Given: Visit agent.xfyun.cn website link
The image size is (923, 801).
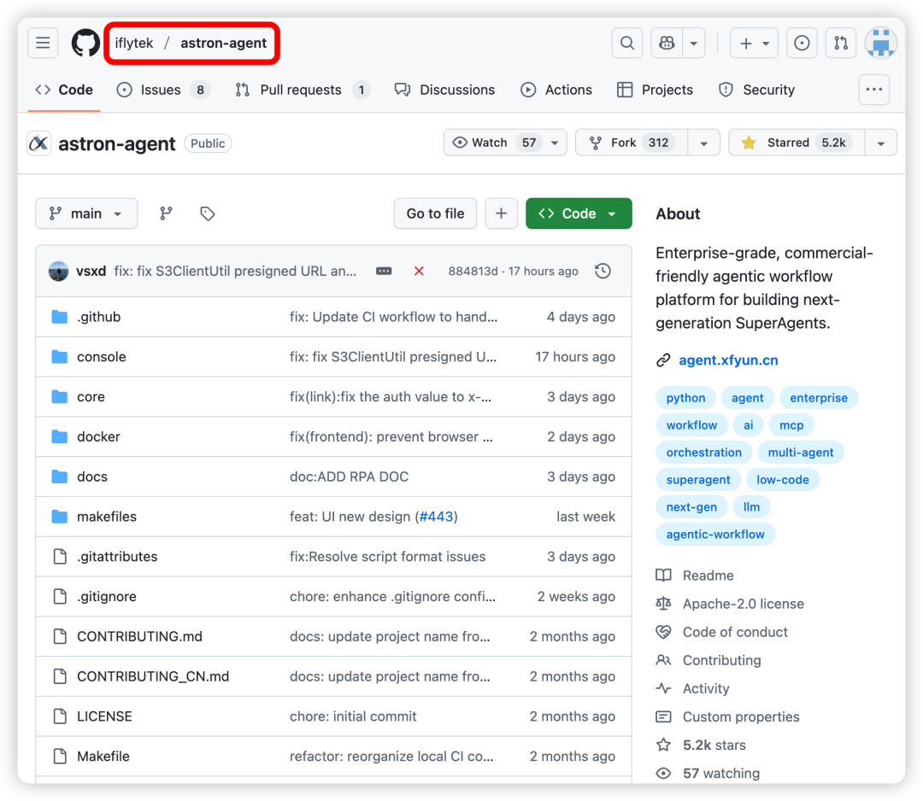Looking at the screenshot, I should [x=728, y=360].
